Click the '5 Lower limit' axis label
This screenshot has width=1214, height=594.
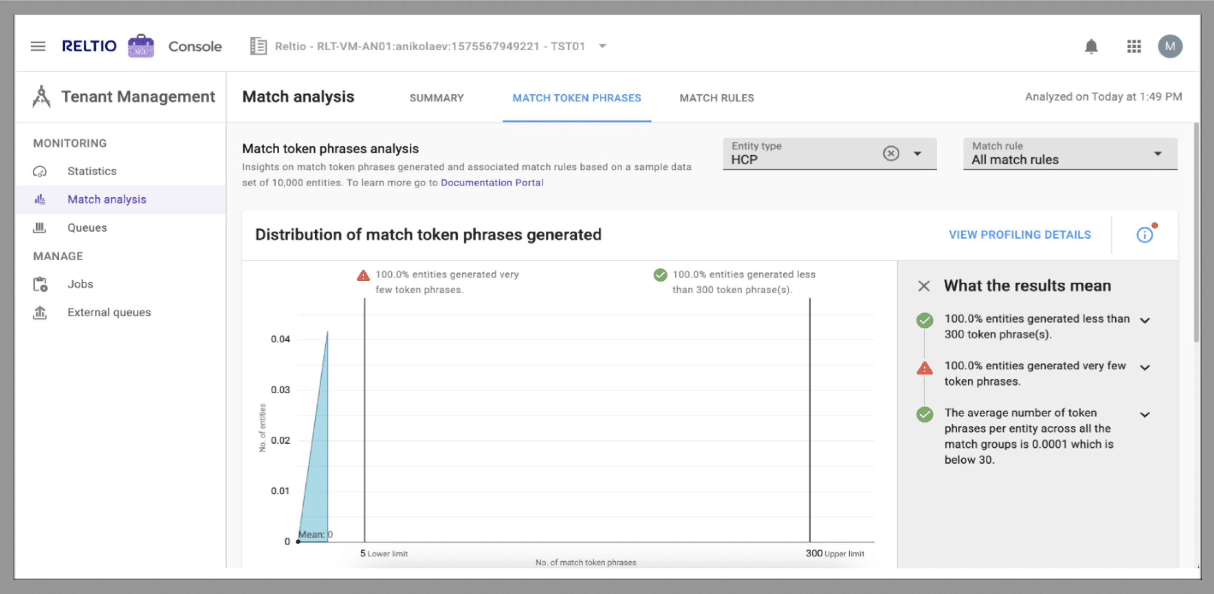point(384,553)
